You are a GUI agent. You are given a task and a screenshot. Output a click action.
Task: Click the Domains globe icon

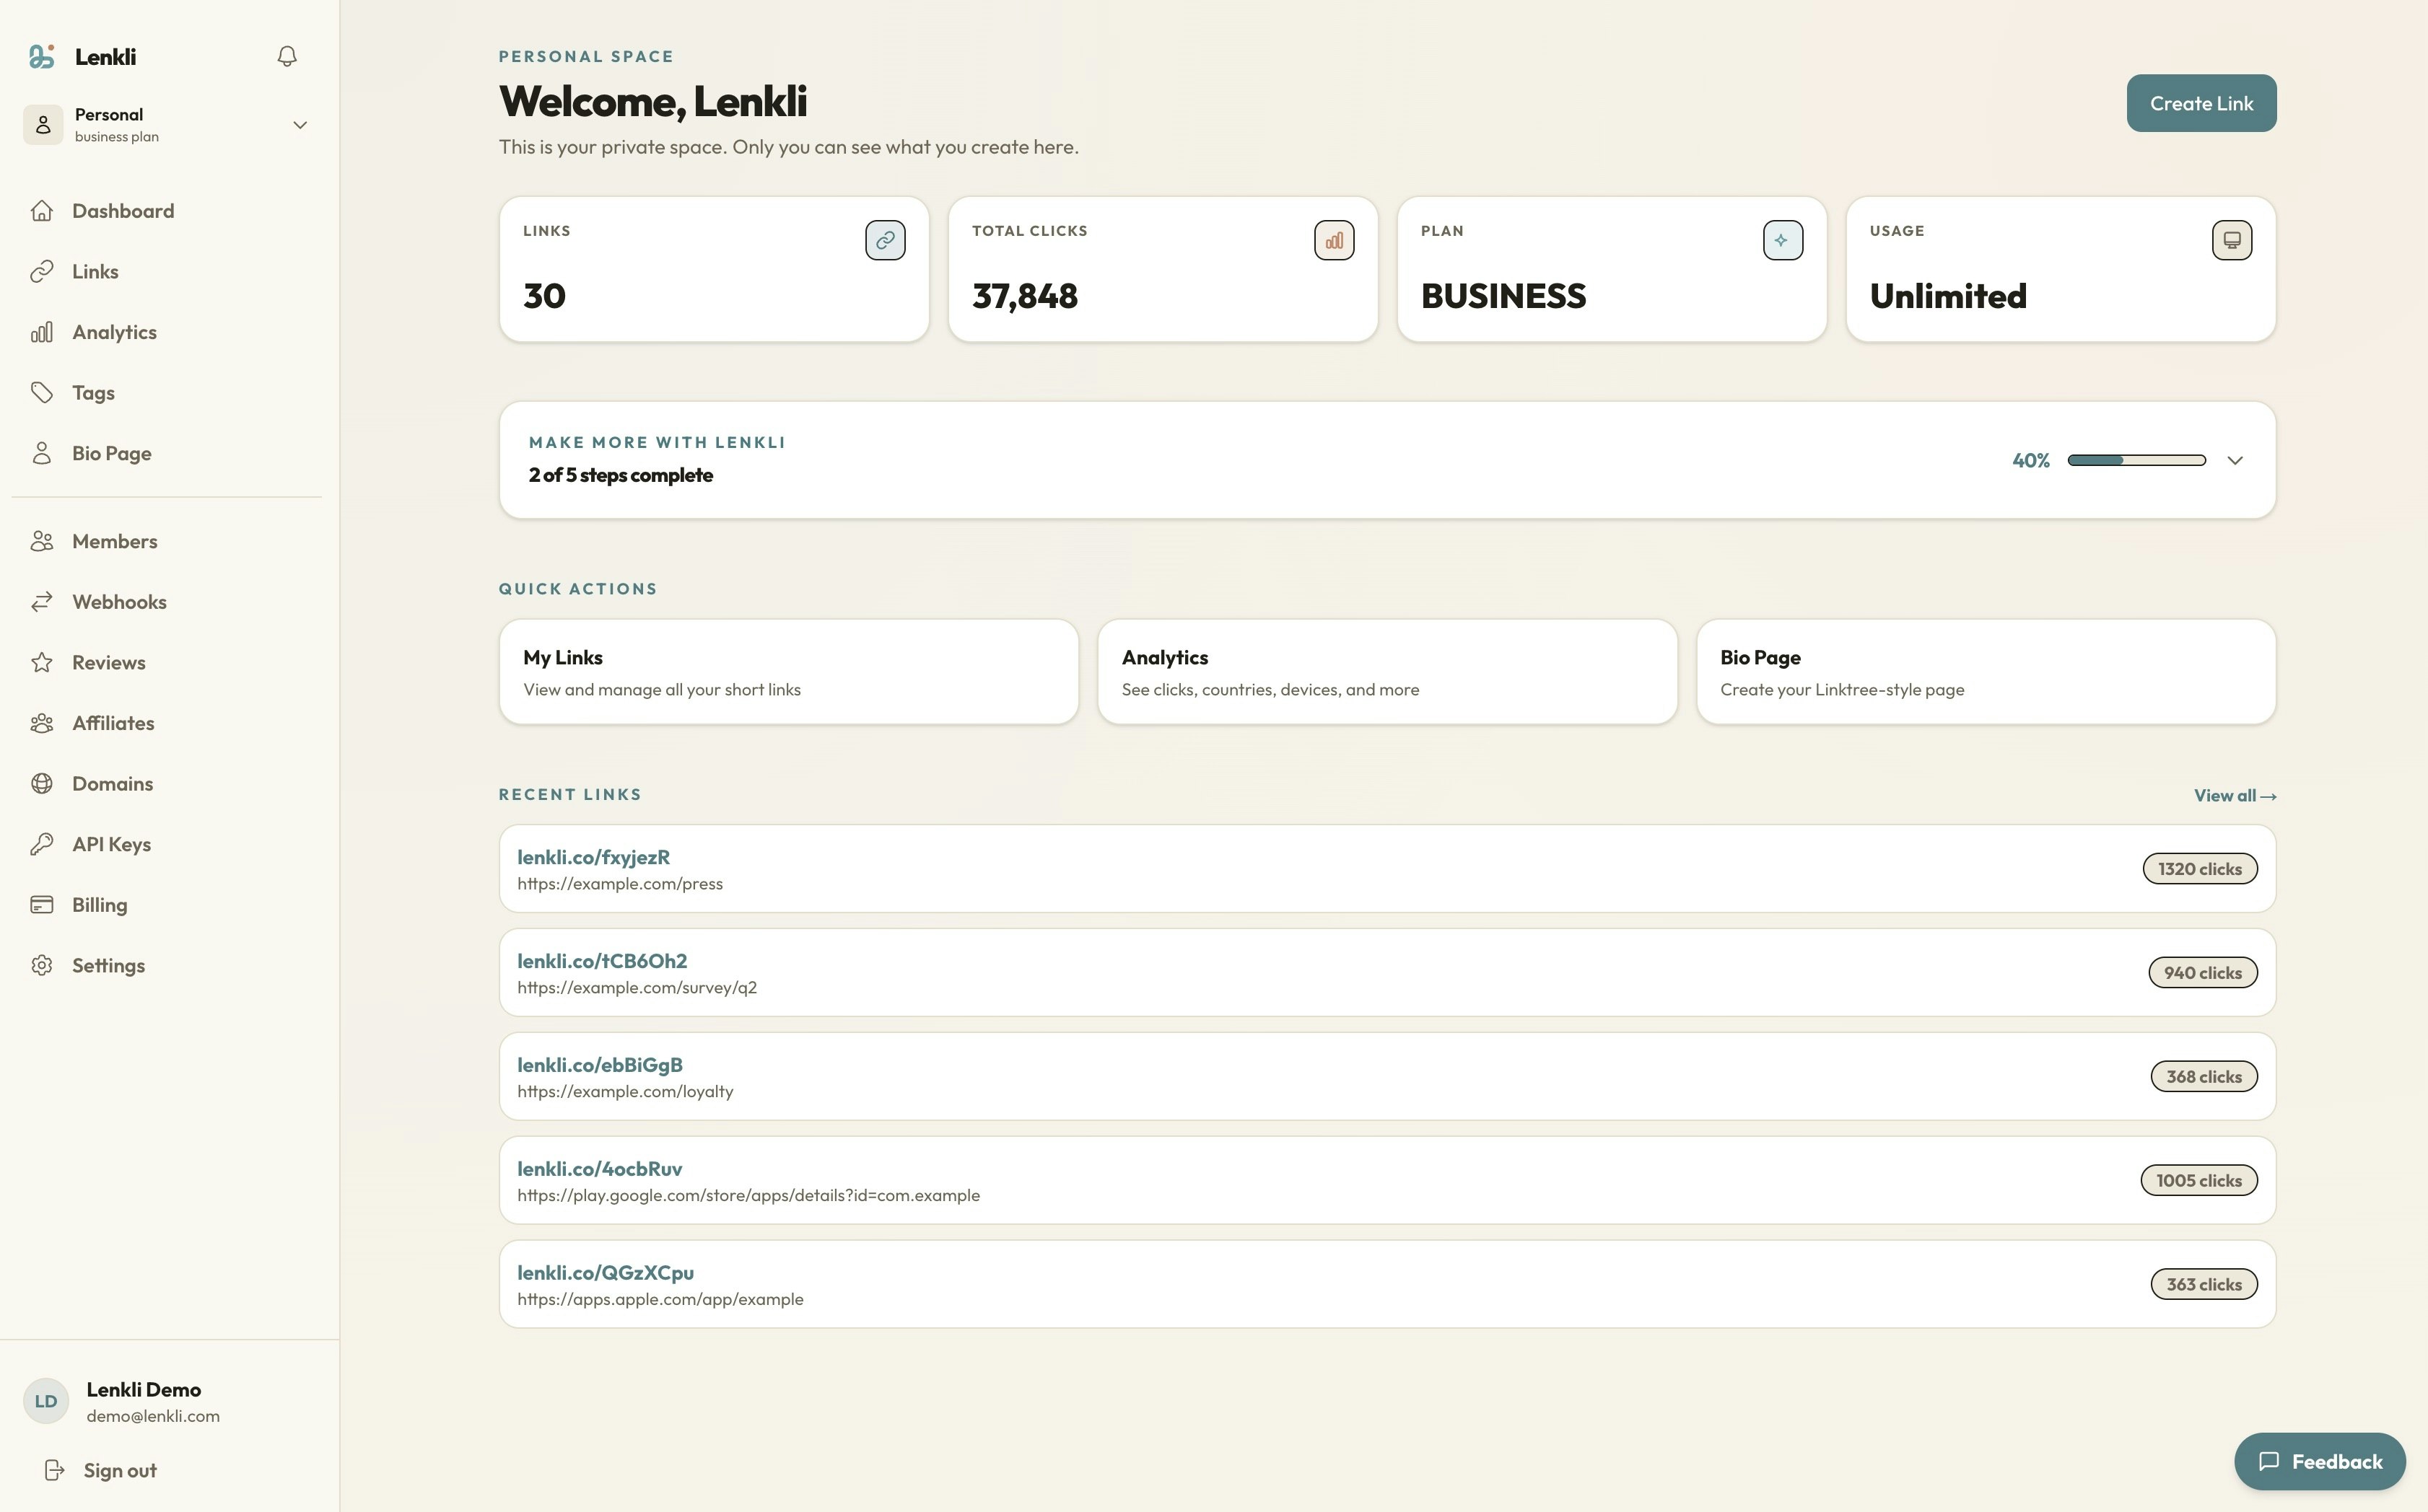(41, 784)
